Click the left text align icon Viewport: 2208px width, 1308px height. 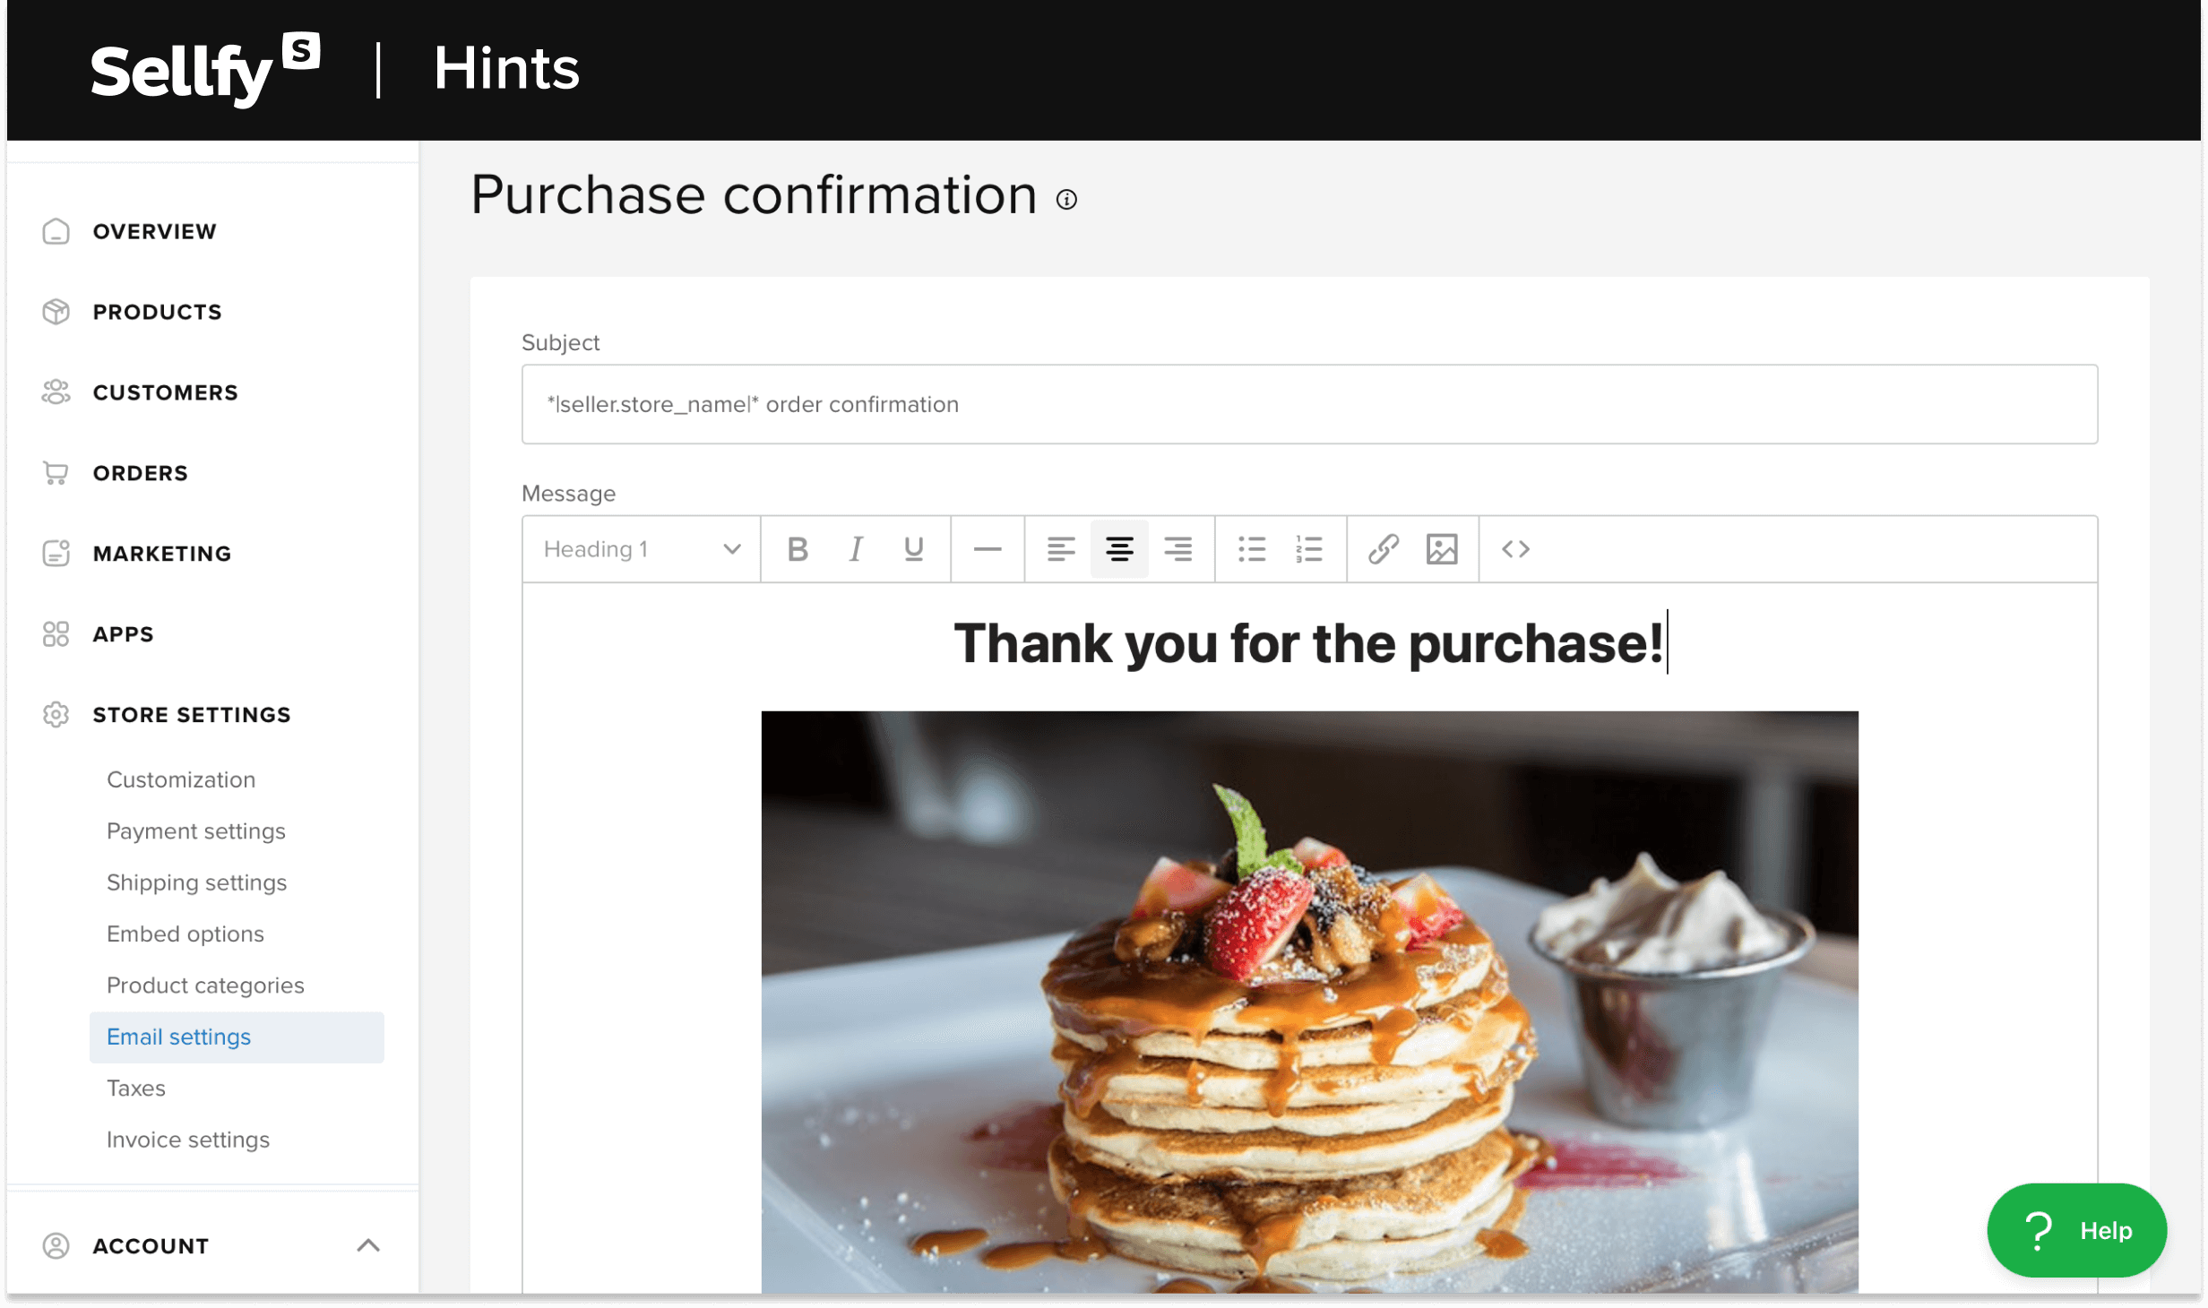(x=1059, y=548)
